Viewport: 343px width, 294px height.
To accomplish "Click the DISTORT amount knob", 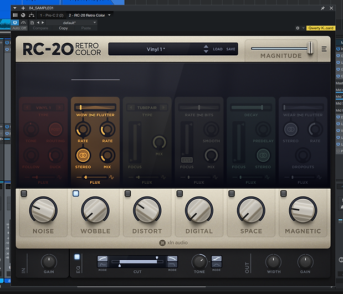I will pyautogui.click(x=147, y=210).
